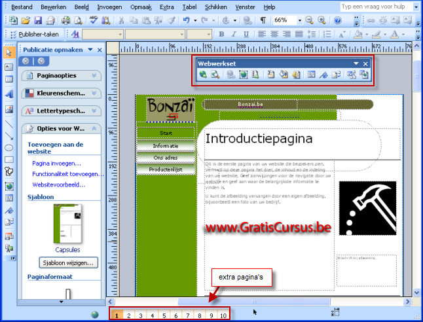Select the Form Control tool in left toolbar
Screen dimensions: 423x322
[9, 198]
